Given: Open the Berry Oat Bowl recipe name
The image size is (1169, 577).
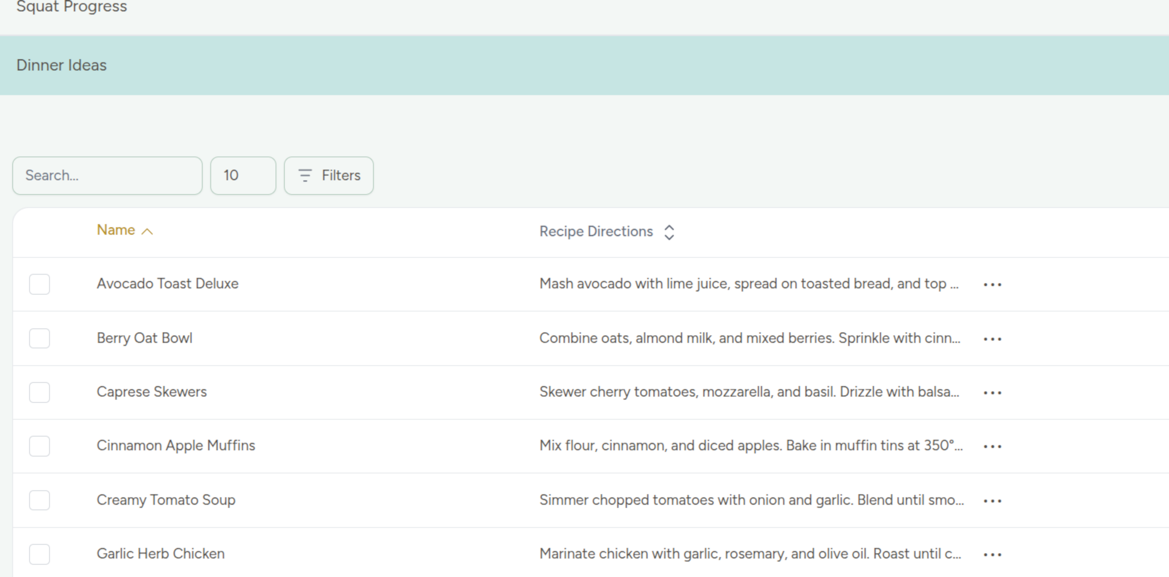Looking at the screenshot, I should 144,338.
